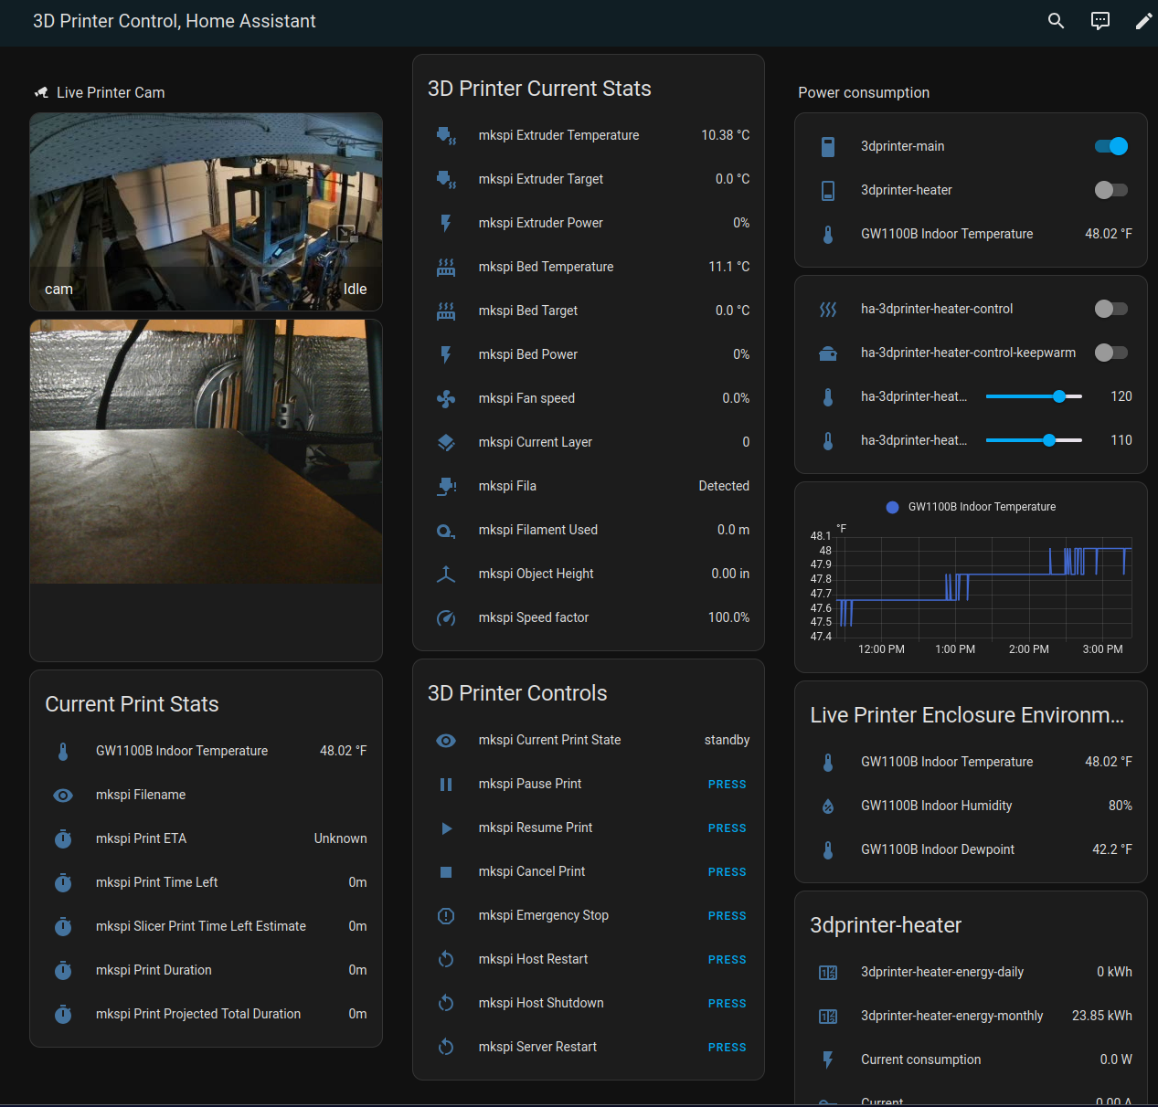Click the mkspi Speed factor gauge icon
Viewport: 1158px width, 1107px height.
coord(446,617)
